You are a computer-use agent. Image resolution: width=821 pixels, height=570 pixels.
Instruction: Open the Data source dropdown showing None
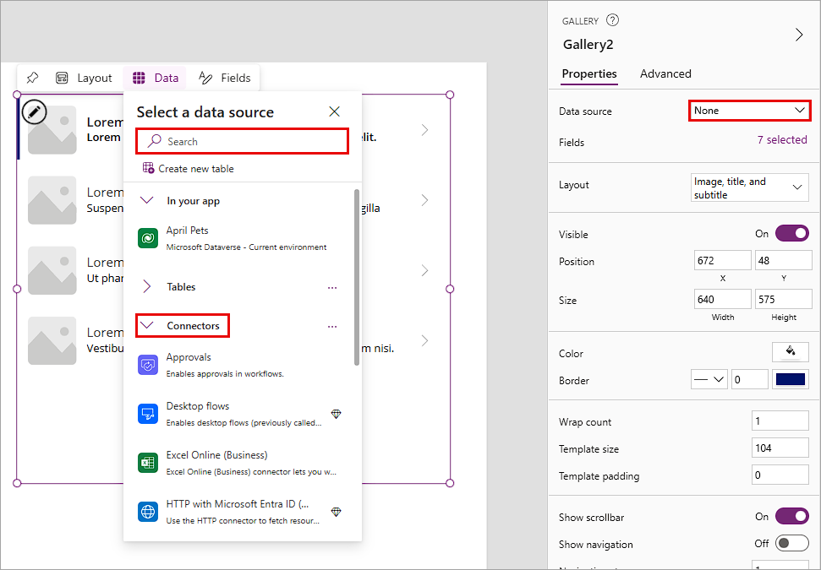(749, 110)
